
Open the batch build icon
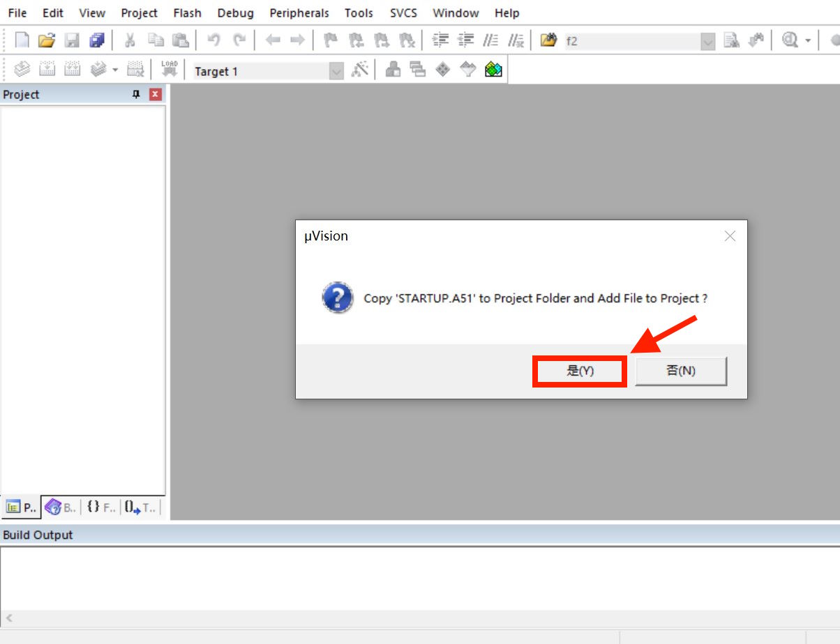coord(98,70)
